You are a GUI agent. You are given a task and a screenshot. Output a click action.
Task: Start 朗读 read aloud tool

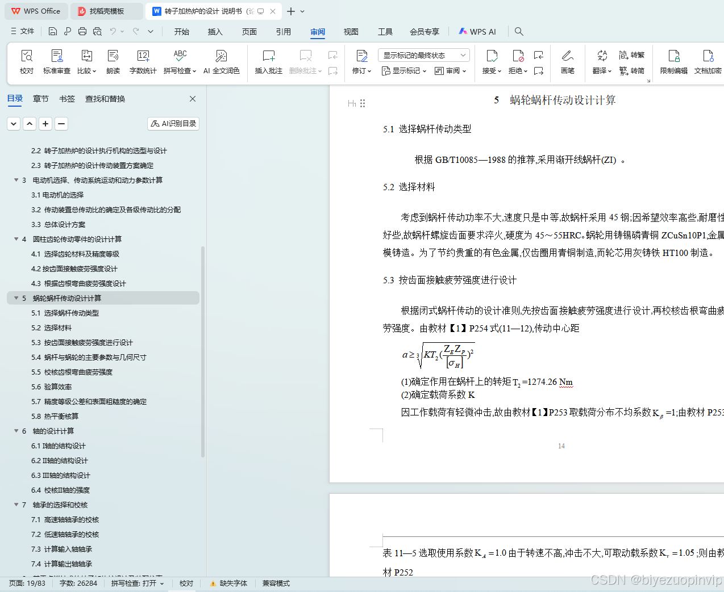click(113, 62)
